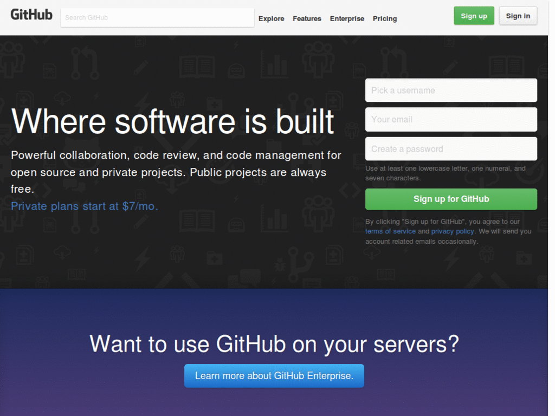555x416 pixels.
Task: View the Pricing page
Action: click(385, 18)
